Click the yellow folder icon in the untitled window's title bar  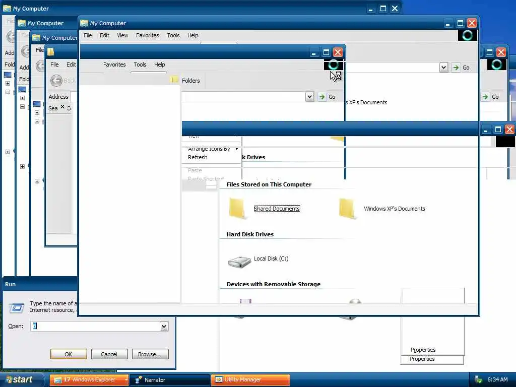[51, 52]
